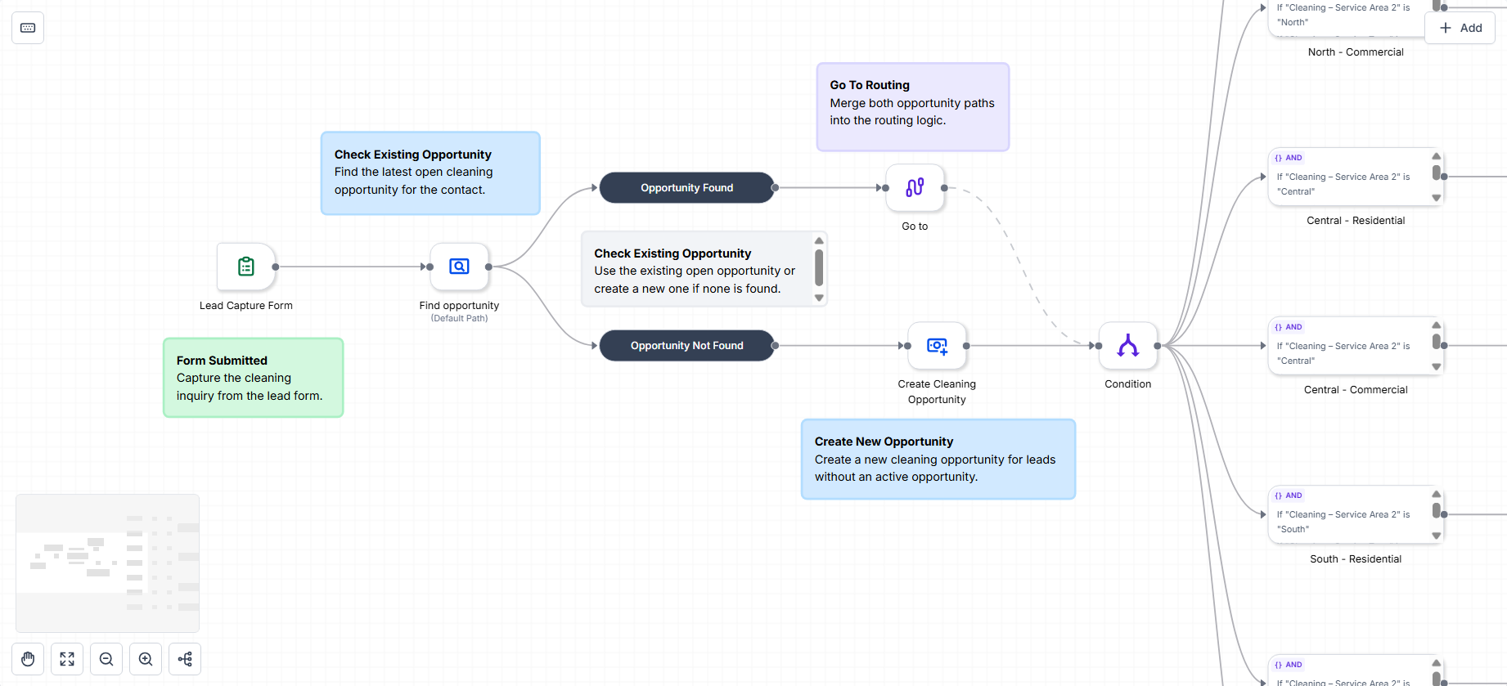This screenshot has width=1507, height=686.
Task: Click the AND badge on Central - Commercial card
Action: (1289, 327)
